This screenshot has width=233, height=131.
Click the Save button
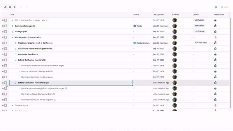pyautogui.click(x=225, y=7)
